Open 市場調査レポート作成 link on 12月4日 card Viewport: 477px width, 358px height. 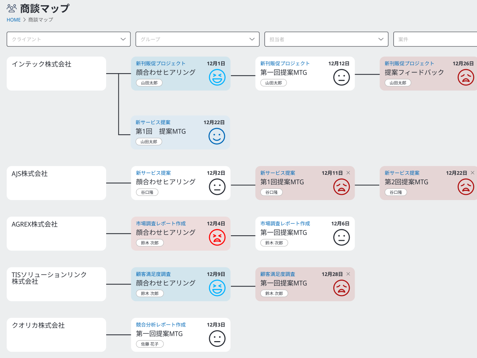[161, 224]
